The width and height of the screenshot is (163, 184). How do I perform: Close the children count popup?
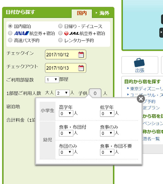pos(141,99)
